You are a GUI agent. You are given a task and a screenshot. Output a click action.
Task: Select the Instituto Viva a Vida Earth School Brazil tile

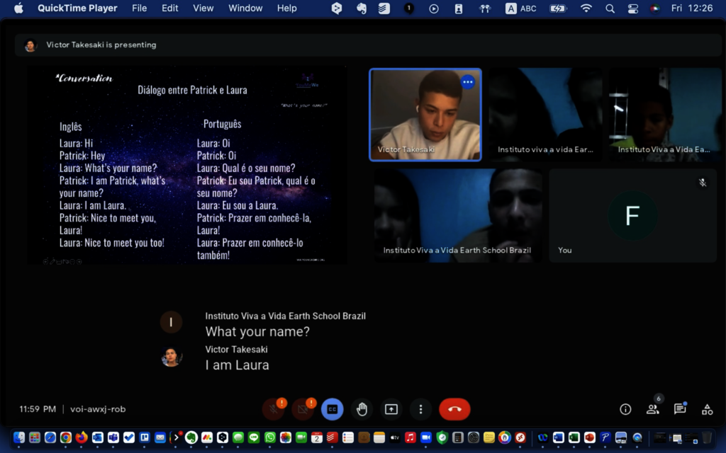(x=459, y=215)
